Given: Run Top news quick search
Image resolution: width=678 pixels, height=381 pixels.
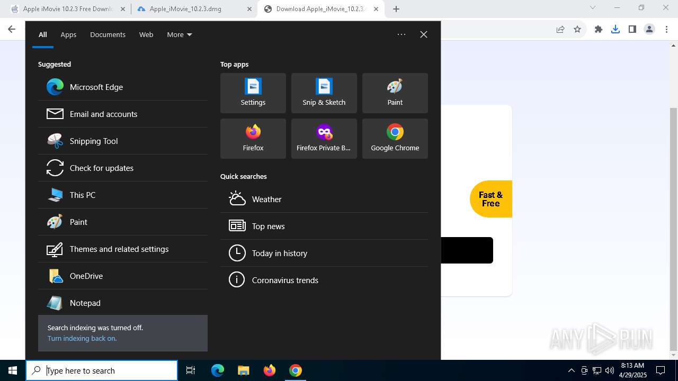Looking at the screenshot, I should point(324,226).
